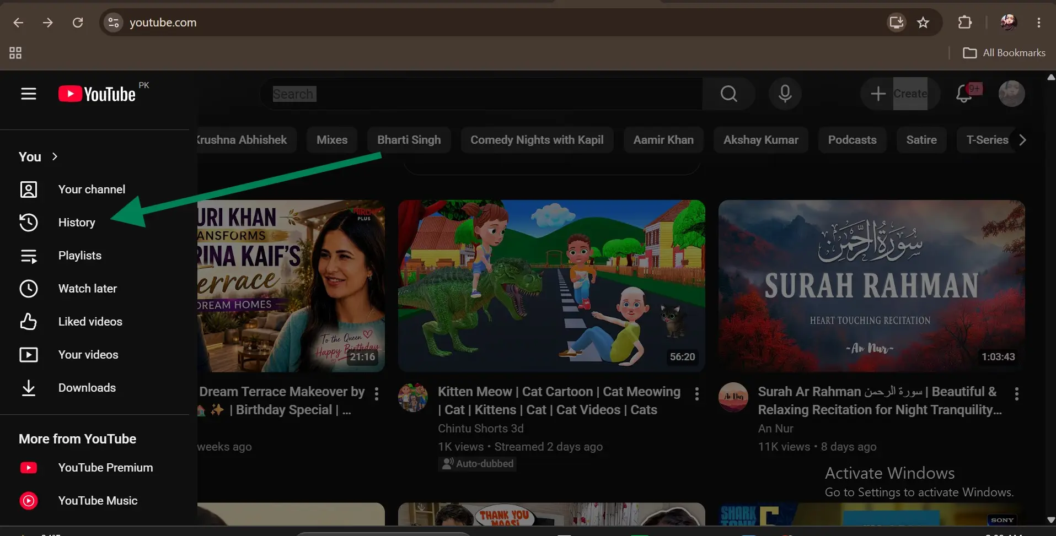
Task: Open An Nur channel name
Action: 775,429
